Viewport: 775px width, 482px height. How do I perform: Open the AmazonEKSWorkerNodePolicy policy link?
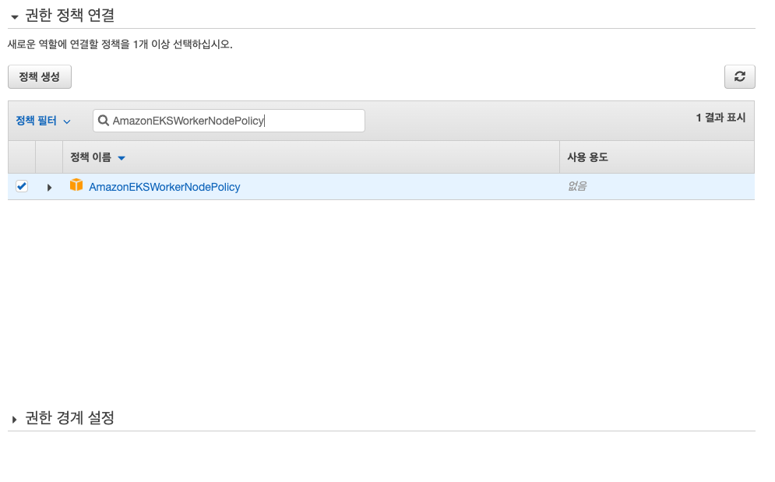coord(164,187)
